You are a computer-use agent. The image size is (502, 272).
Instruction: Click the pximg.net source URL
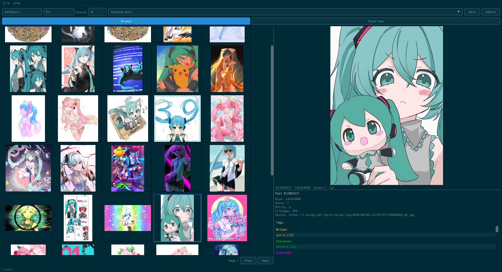coord(352,215)
